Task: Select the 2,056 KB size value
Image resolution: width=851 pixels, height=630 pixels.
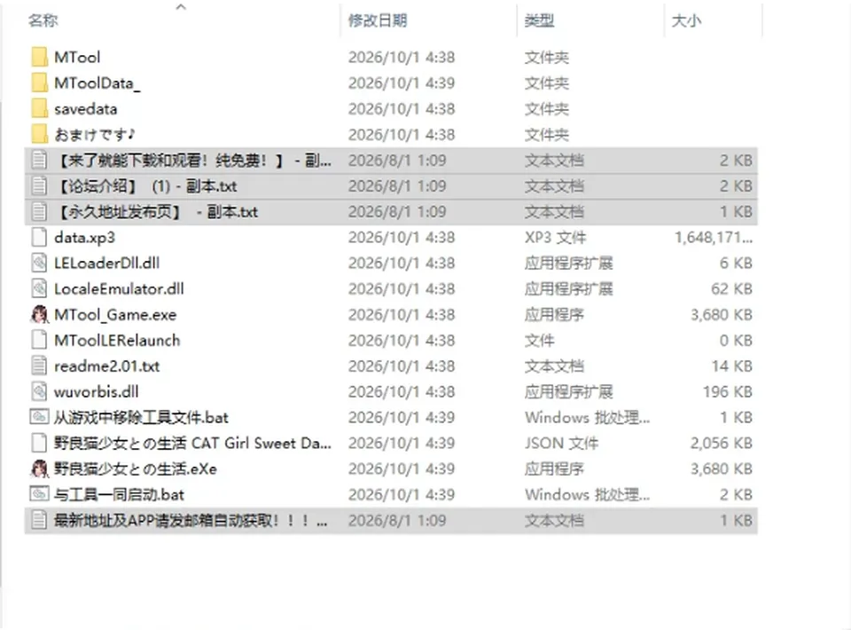Action: tap(722, 443)
